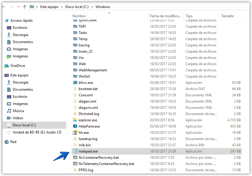Click bfsvc.exe application icon
252x176 pixels.
click(x=75, y=83)
